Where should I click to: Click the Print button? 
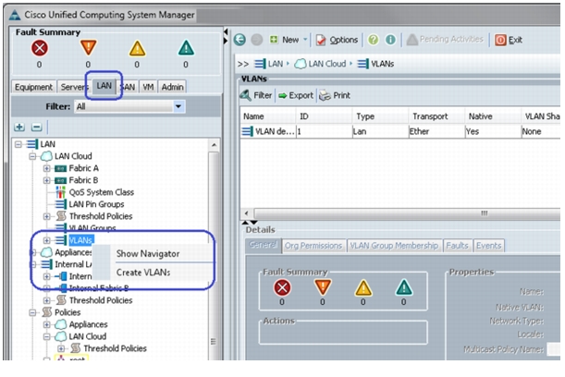(335, 95)
